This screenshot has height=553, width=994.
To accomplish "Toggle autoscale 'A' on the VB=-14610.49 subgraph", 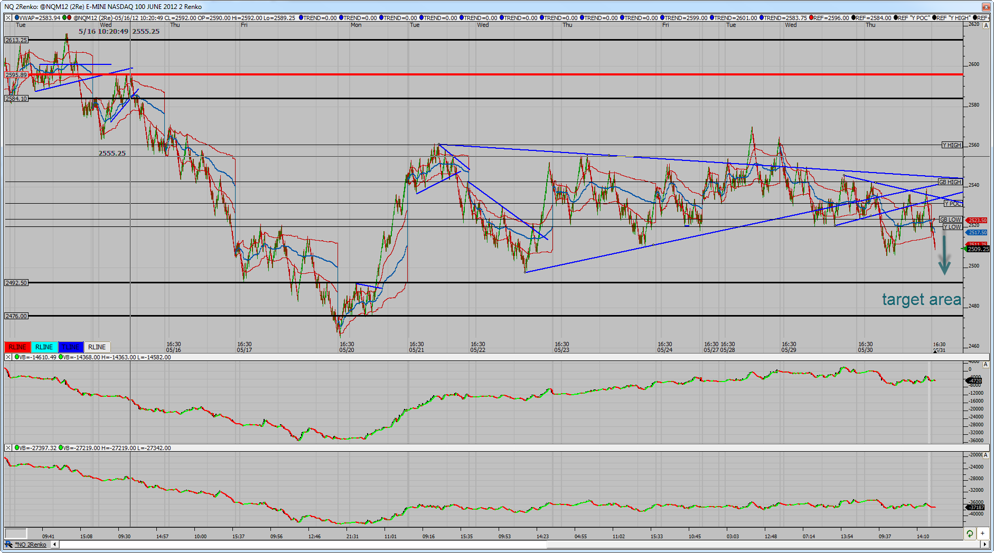I will [986, 365].
